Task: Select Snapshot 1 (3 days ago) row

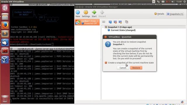Action: (x=120, y=27)
